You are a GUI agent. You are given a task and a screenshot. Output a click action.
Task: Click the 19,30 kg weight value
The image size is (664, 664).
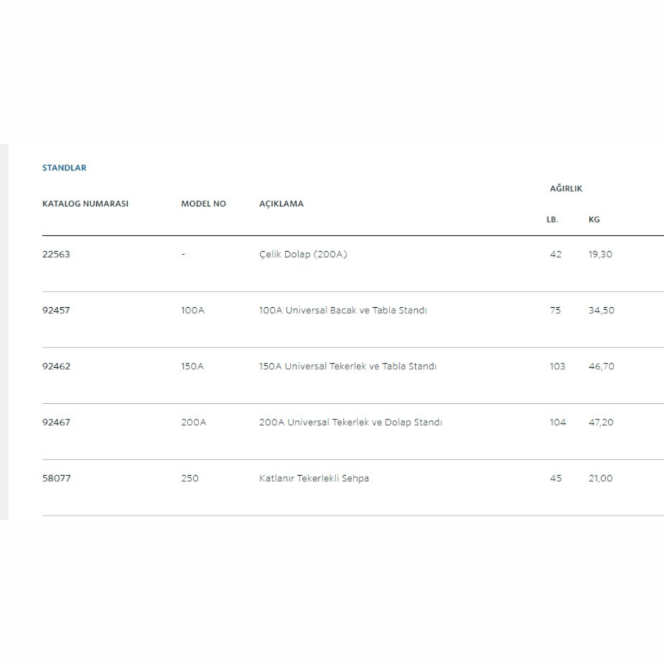(600, 255)
